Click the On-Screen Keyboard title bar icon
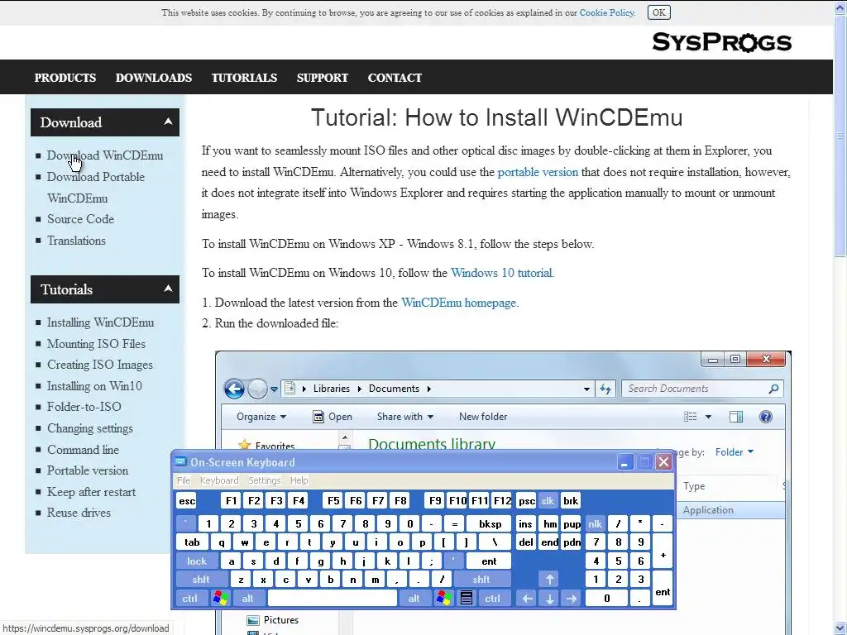847x635 pixels. tap(180, 461)
